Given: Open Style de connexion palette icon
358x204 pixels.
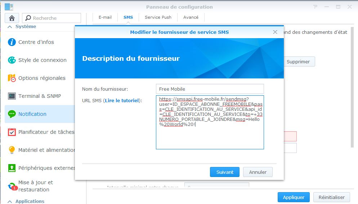Looking at the screenshot, I should coord(12,60).
